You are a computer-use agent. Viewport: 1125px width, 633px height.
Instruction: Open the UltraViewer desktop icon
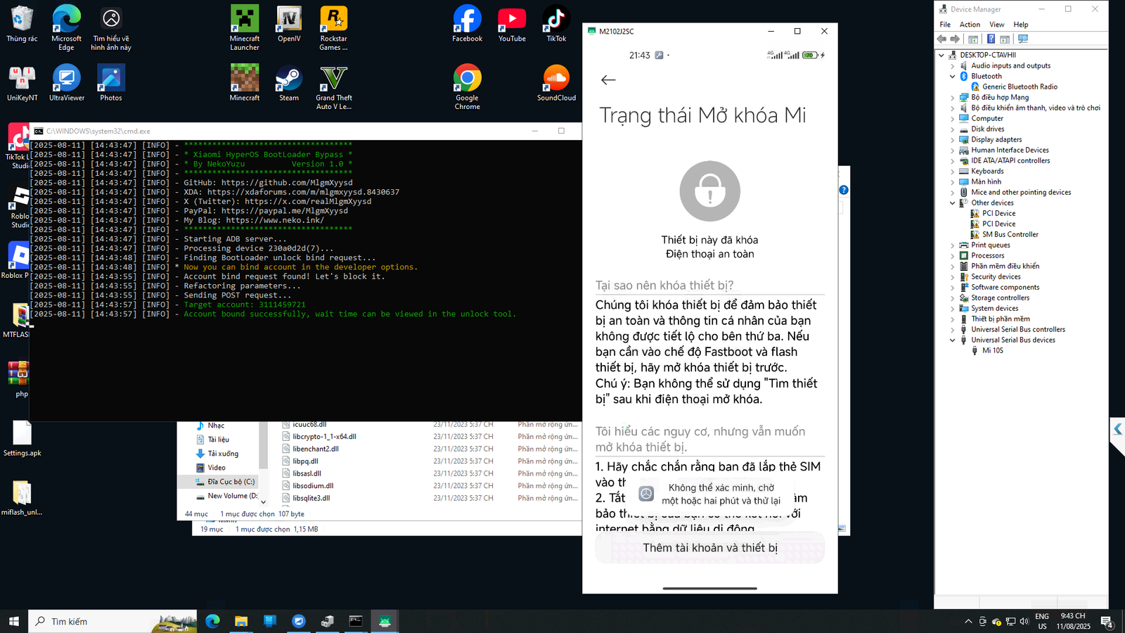tap(67, 83)
